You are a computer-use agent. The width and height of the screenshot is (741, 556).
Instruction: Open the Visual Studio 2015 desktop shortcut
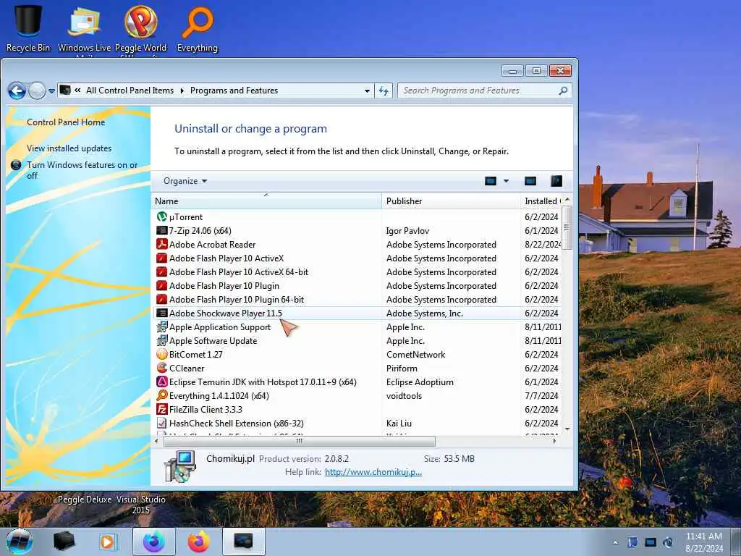pos(141,505)
